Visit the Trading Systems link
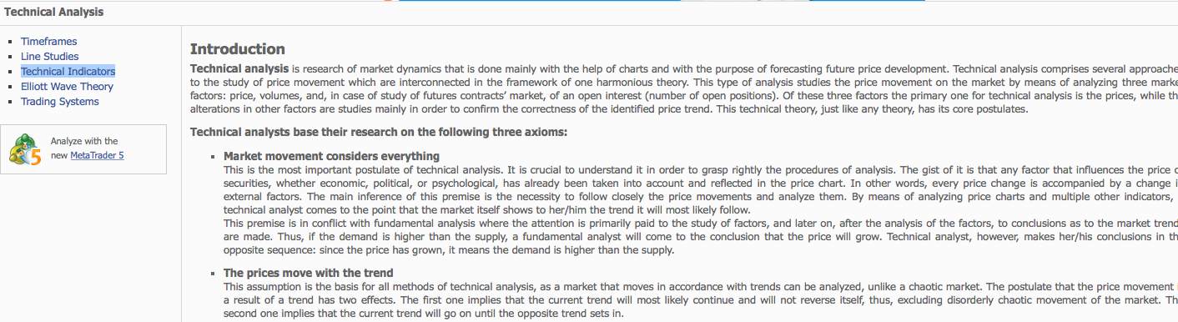This screenshot has width=1178, height=322. (60, 101)
